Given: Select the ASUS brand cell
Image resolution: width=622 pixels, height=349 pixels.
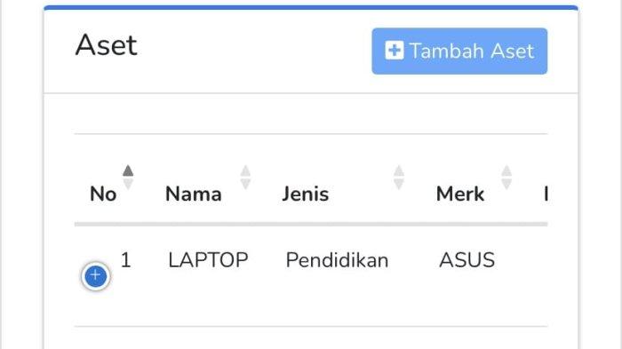Looking at the screenshot, I should 466,260.
